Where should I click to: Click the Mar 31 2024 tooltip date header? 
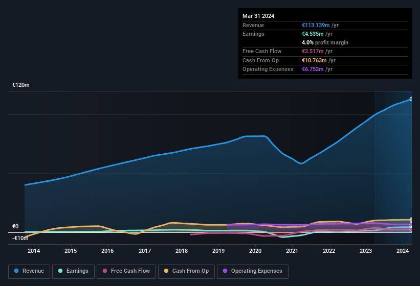pyautogui.click(x=258, y=16)
